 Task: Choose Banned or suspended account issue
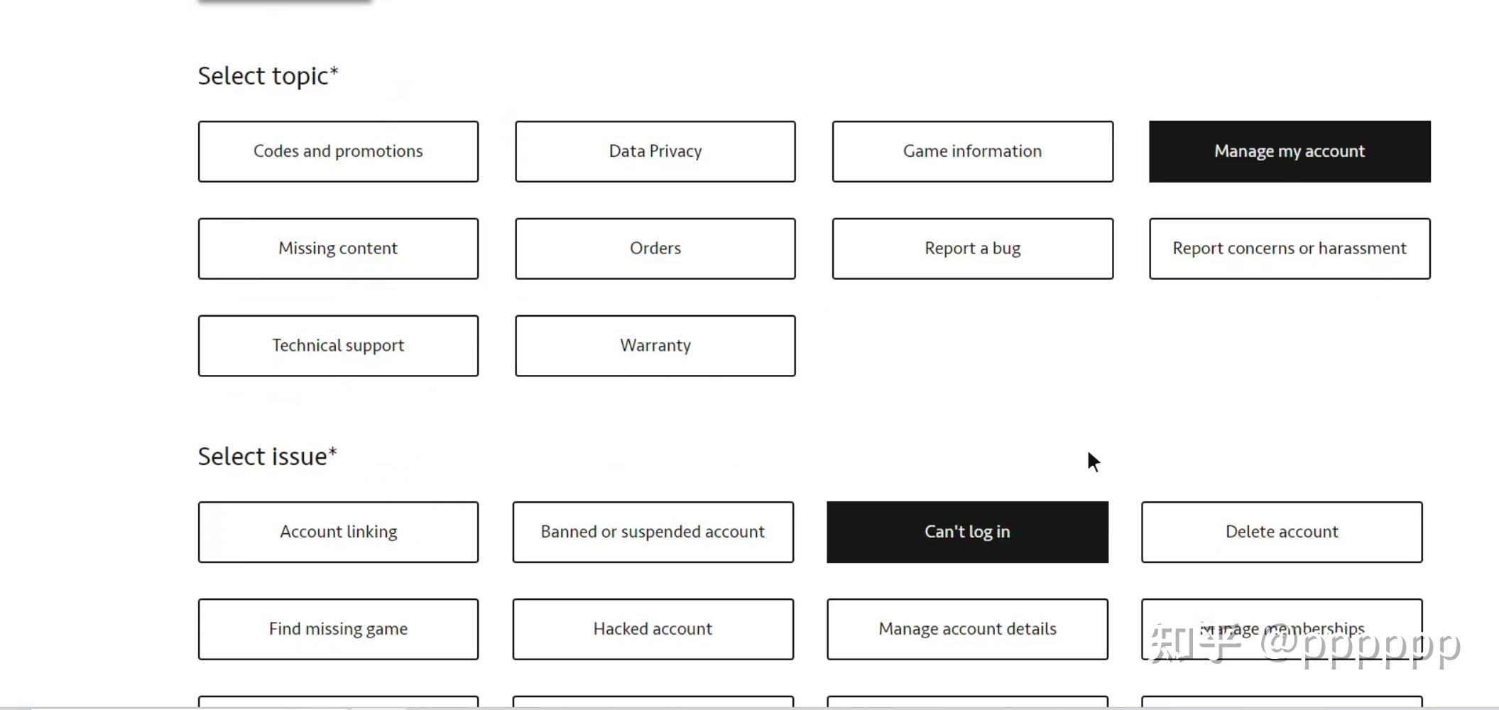653,532
